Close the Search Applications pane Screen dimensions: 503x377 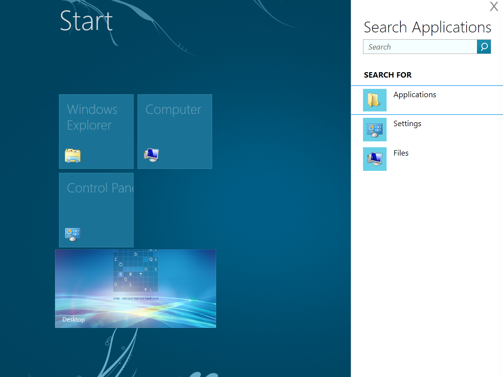[x=494, y=6]
